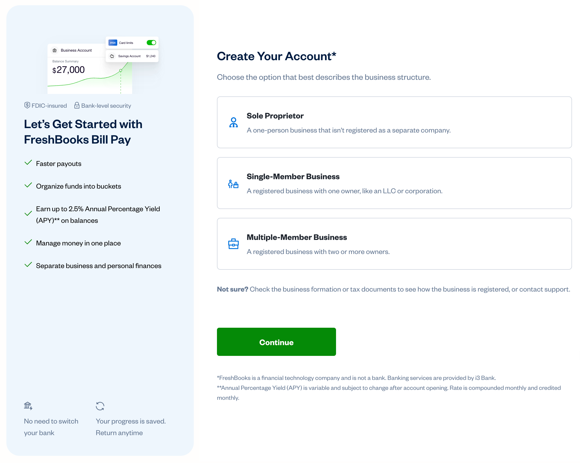The height and width of the screenshot is (463, 580).
Task: Click the refresh arrows icon above Your progress is saved
Action: [100, 406]
